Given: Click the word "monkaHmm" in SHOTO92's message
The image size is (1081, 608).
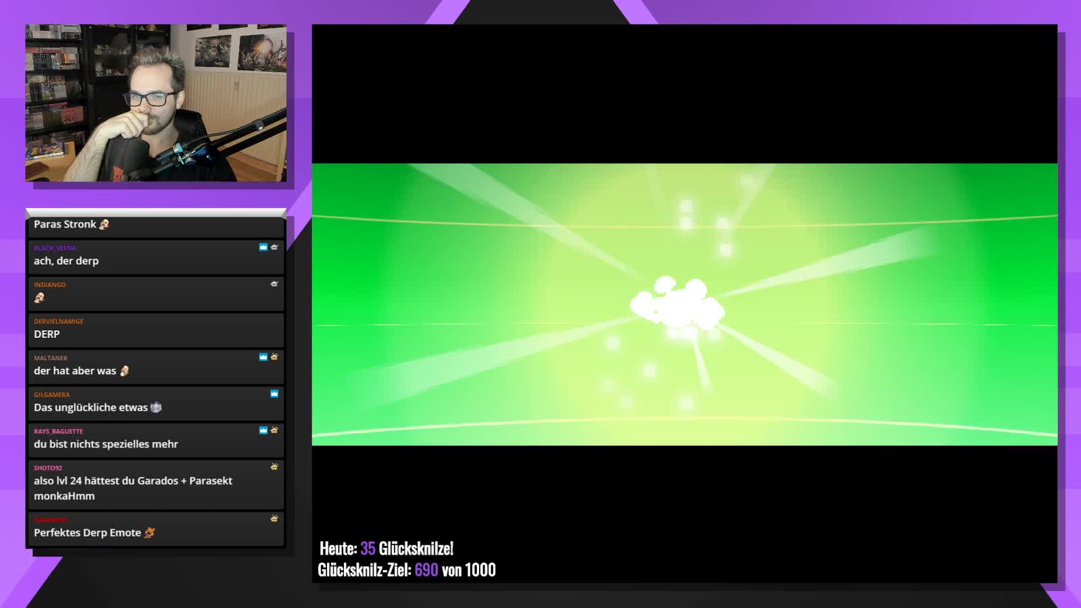Looking at the screenshot, I should [x=64, y=496].
